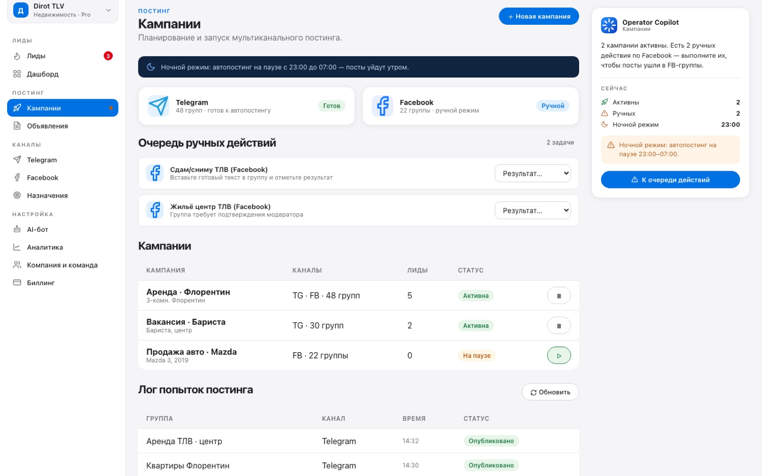
Task: Open Объявления section
Action: pos(62,126)
